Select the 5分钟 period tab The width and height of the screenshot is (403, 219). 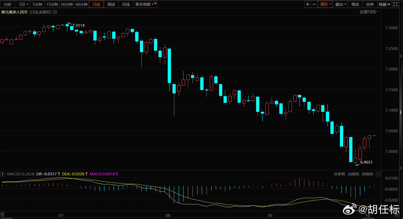[37, 4]
